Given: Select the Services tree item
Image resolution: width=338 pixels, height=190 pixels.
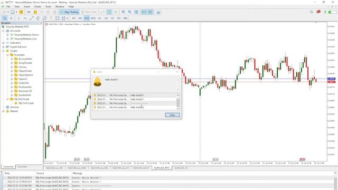Looking at the screenshot, I should click(x=14, y=107).
